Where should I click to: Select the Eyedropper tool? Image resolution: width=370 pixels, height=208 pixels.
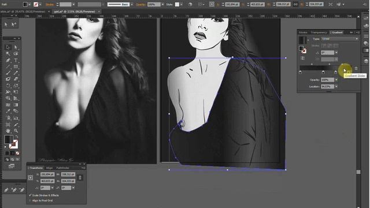pyautogui.click(x=8, y=111)
